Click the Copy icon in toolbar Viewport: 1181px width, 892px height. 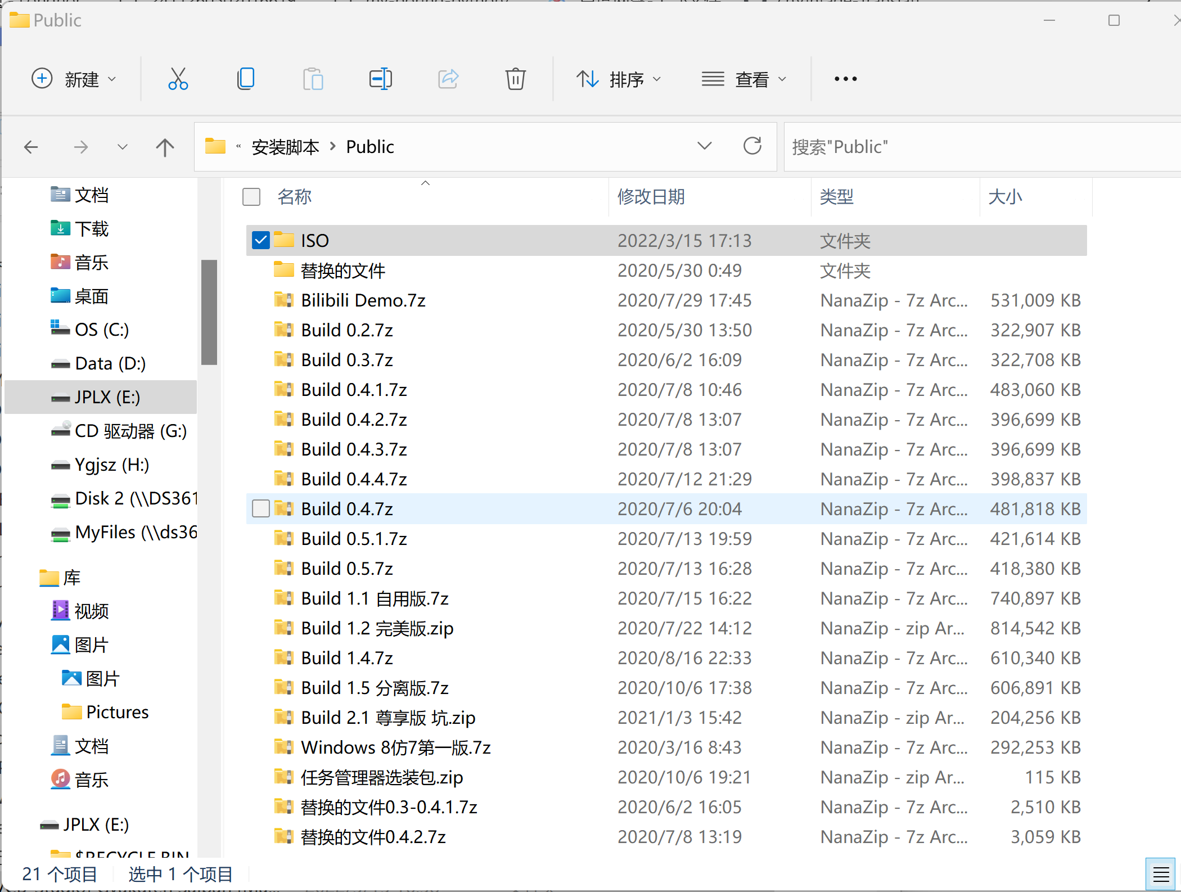[246, 79]
